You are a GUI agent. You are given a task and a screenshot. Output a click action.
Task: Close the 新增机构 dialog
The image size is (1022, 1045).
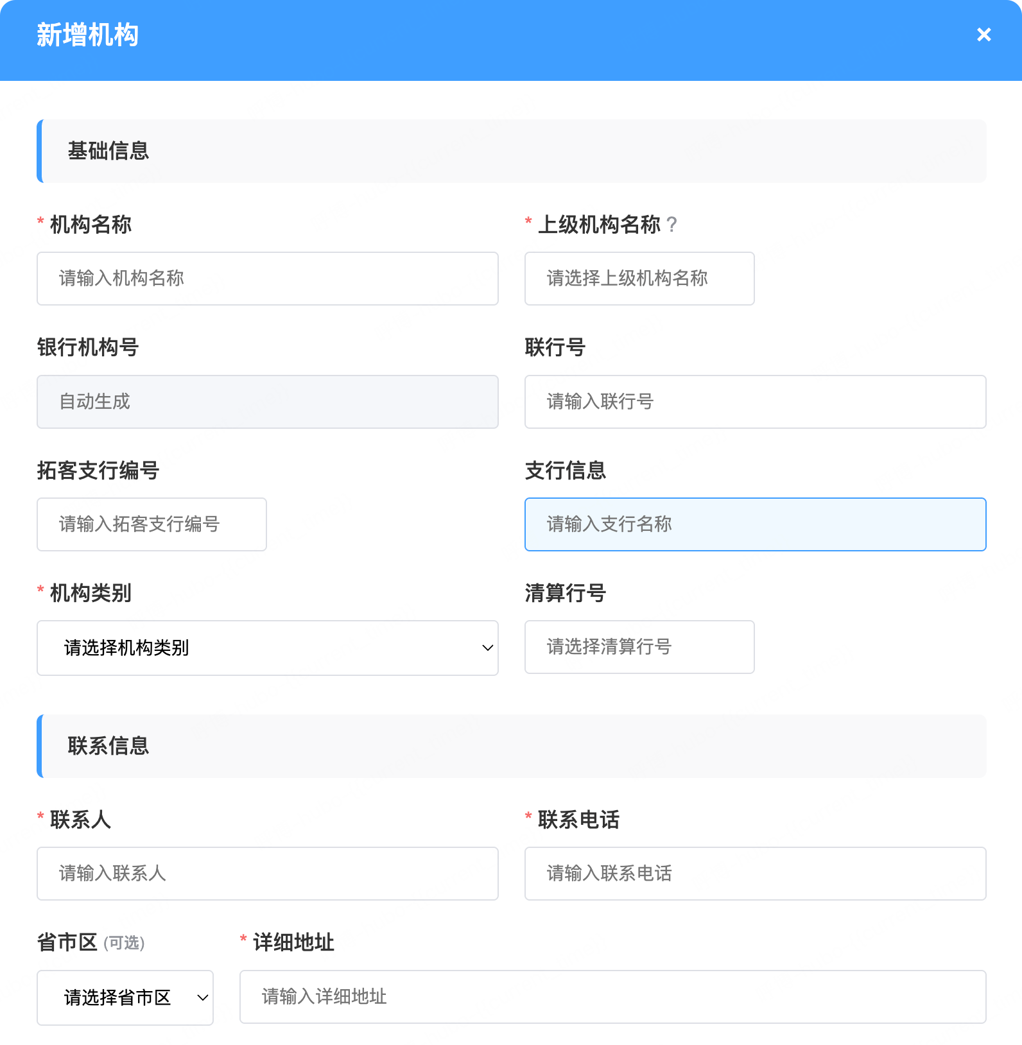983,35
